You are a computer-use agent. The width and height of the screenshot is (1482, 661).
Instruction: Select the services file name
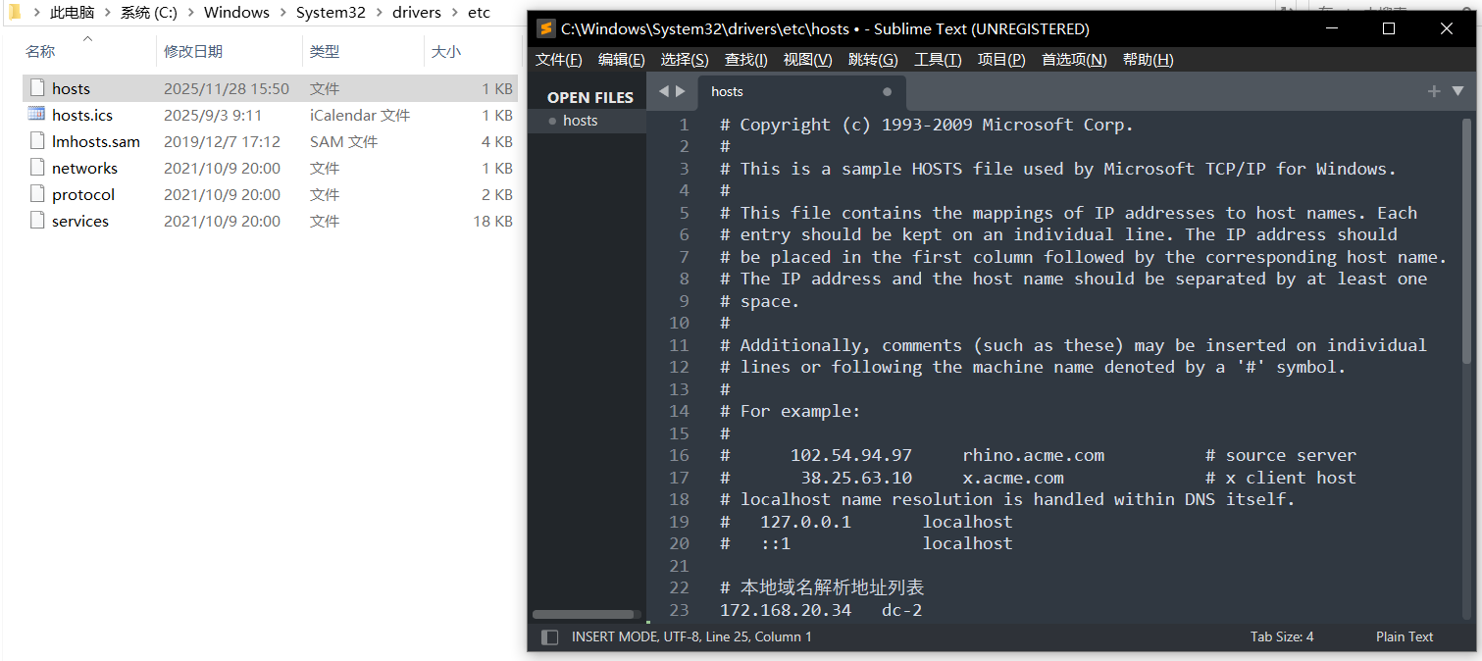[80, 221]
